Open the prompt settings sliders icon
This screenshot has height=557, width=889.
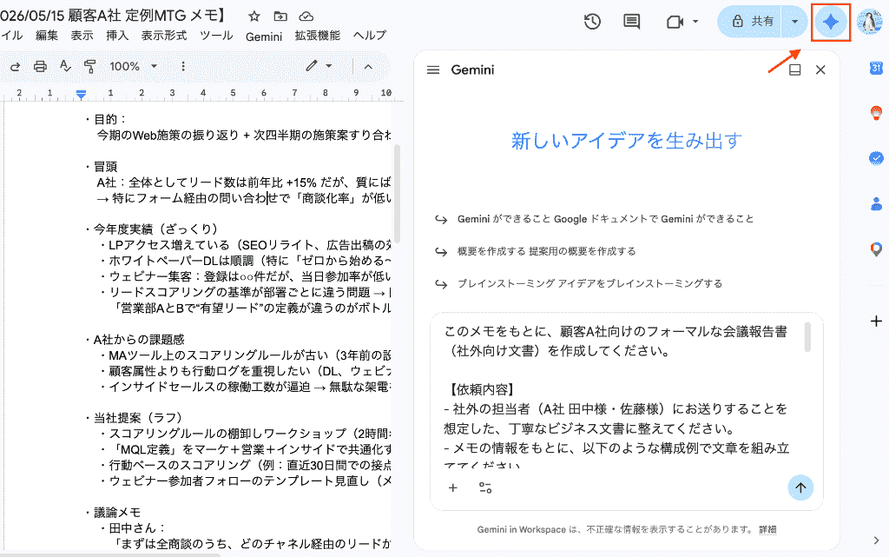point(485,487)
